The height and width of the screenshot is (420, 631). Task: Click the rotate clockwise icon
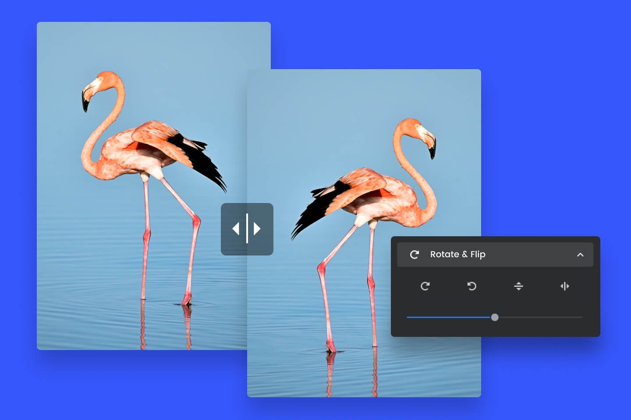point(425,286)
